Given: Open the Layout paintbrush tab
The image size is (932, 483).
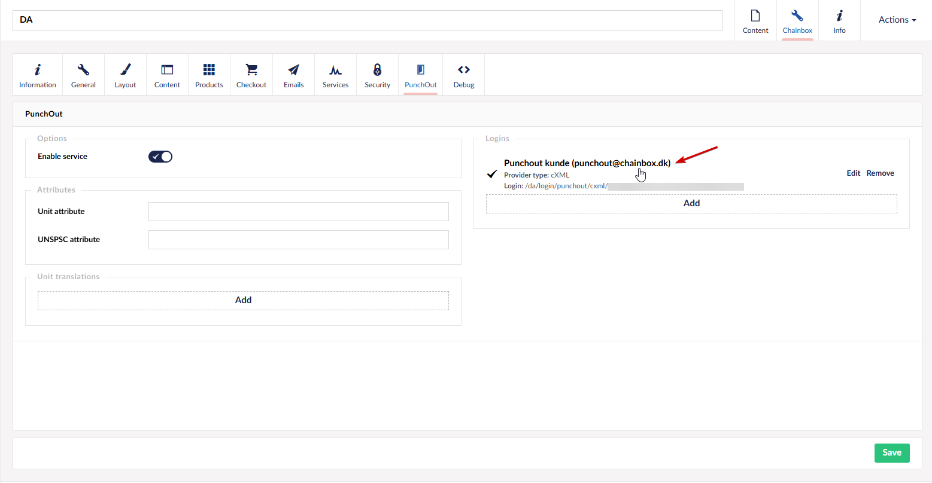Looking at the screenshot, I should tap(125, 71).
